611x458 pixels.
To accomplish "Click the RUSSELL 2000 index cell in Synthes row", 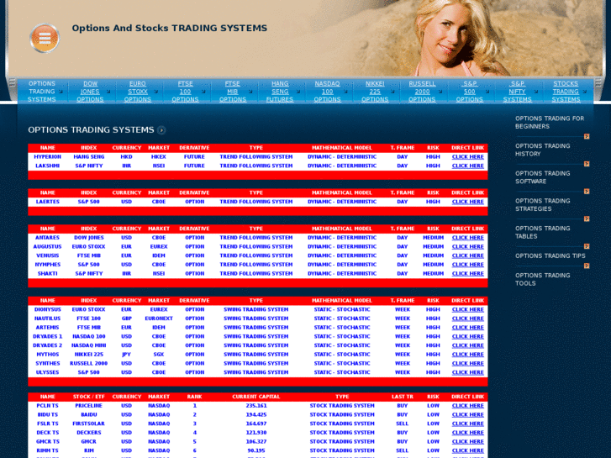I will (x=89, y=363).
